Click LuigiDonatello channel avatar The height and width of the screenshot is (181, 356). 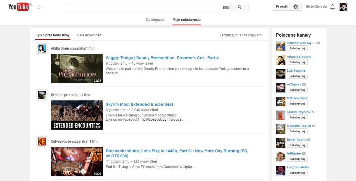[x=280, y=171]
